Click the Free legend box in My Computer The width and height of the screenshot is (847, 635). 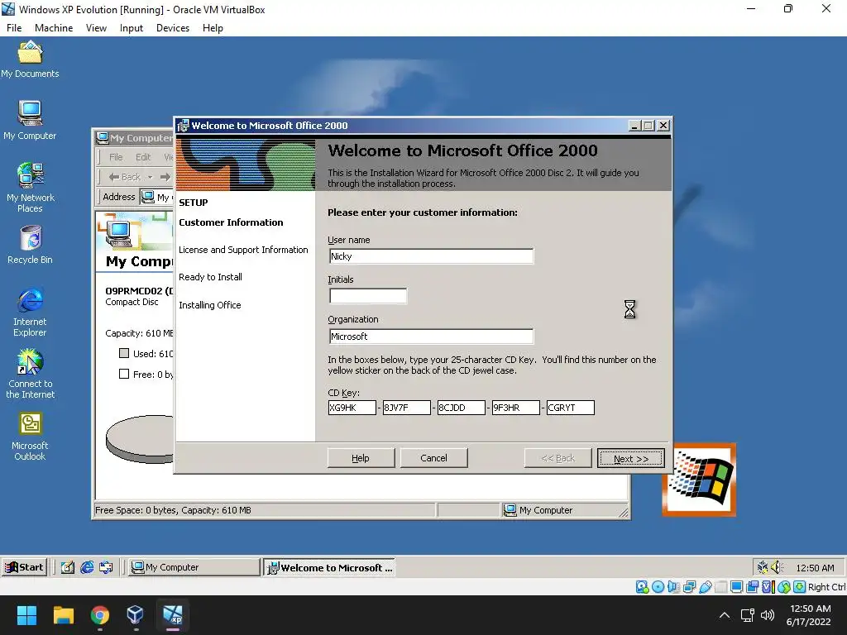click(124, 374)
